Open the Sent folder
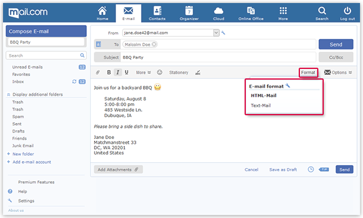Image resolution: width=363 pixels, height=218 pixels. [17, 124]
